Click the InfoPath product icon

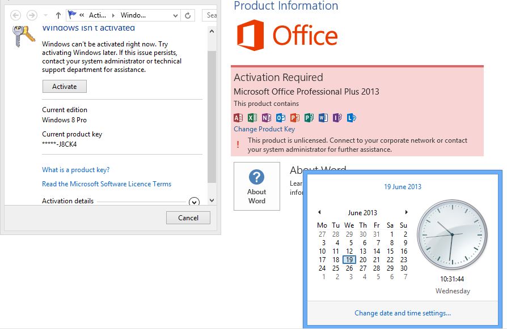coord(337,118)
